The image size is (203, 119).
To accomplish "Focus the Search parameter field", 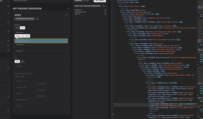I will click(x=41, y=1).
